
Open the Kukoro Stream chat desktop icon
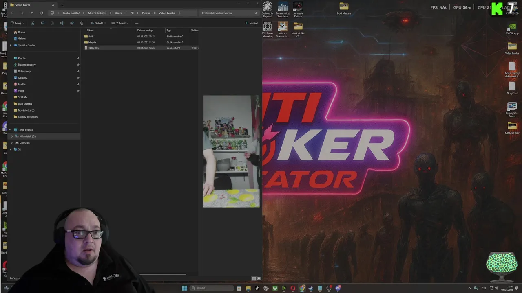283,30
